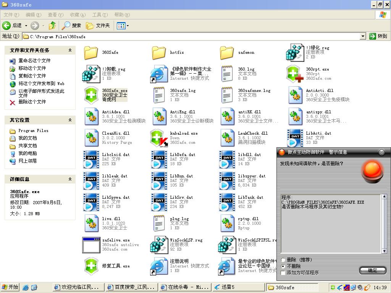
Task: Close the 微点主动防御软件 alert dialog
Action: [381, 152]
